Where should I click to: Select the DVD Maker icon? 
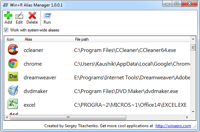click(x=13, y=90)
